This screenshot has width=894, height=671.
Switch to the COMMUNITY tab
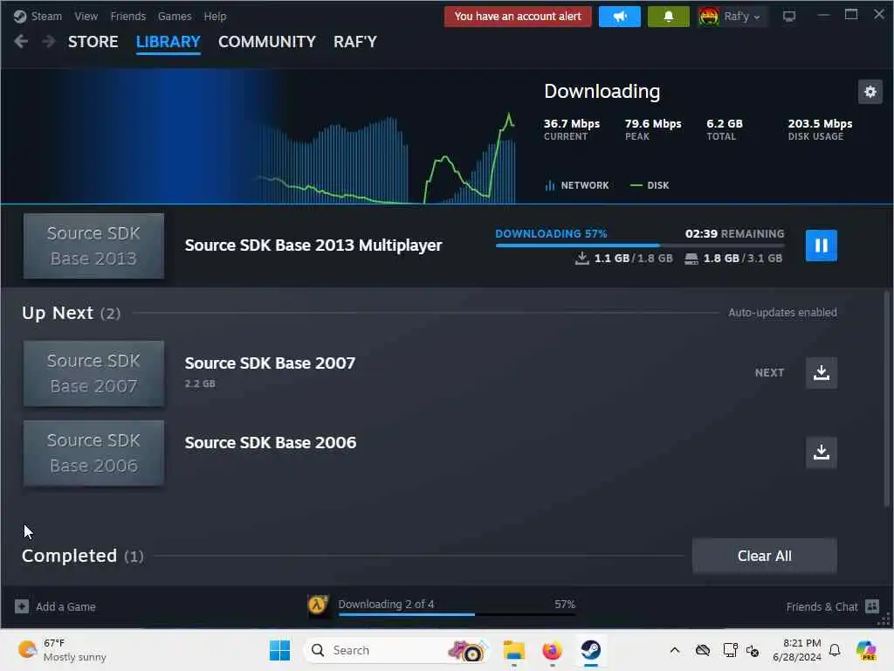(267, 42)
